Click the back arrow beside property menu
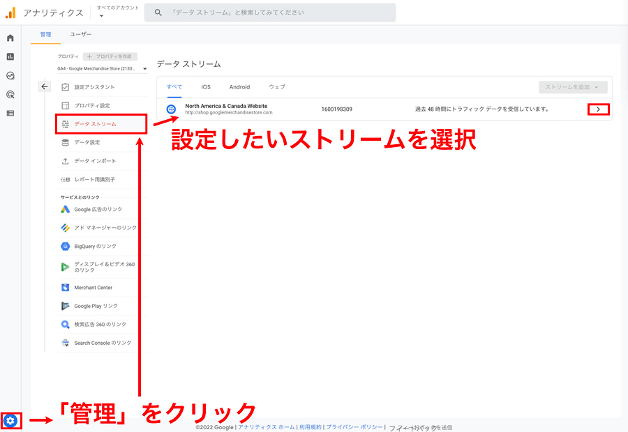 45,86
